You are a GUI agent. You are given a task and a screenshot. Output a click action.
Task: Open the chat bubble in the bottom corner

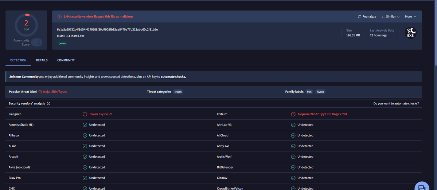click(422, 186)
